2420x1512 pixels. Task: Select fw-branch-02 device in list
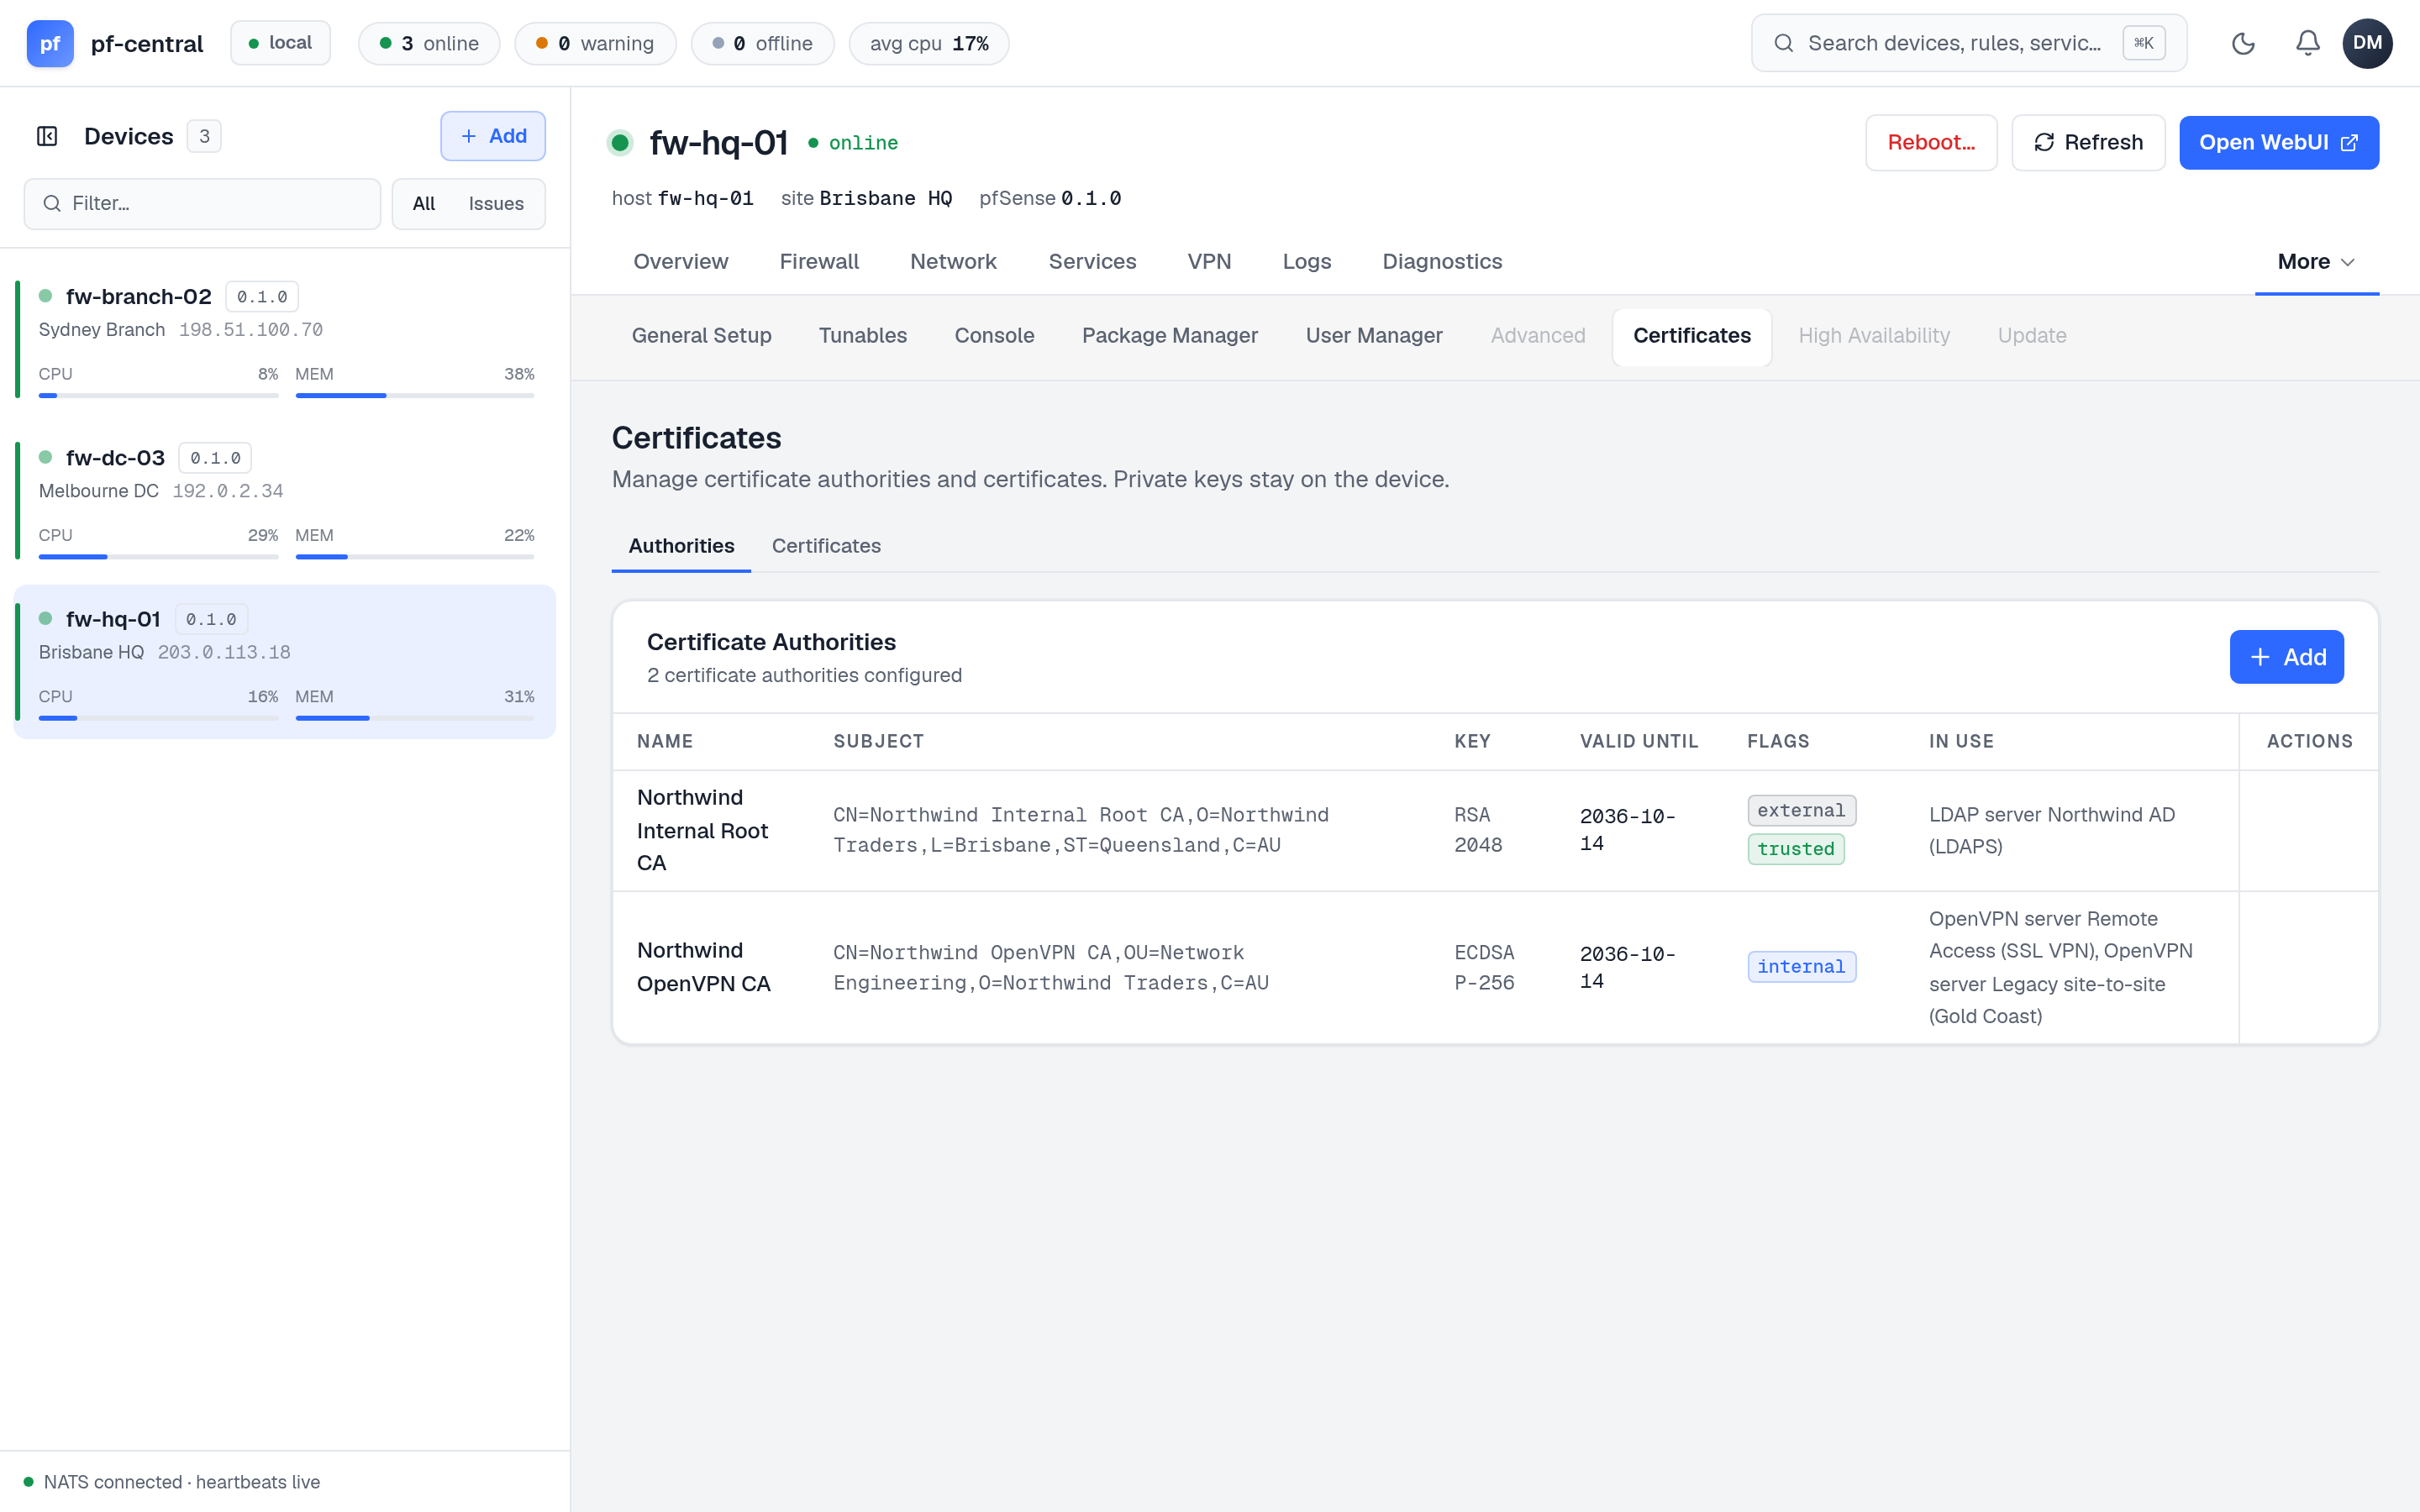click(x=285, y=339)
